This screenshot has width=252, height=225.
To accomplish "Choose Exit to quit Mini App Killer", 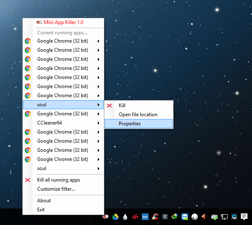I will point(64,210).
